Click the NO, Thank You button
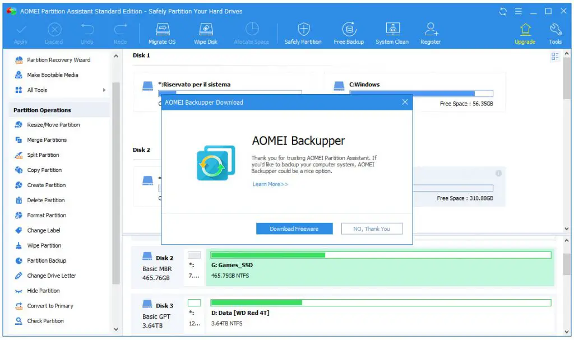The image size is (574, 340). 372,229
